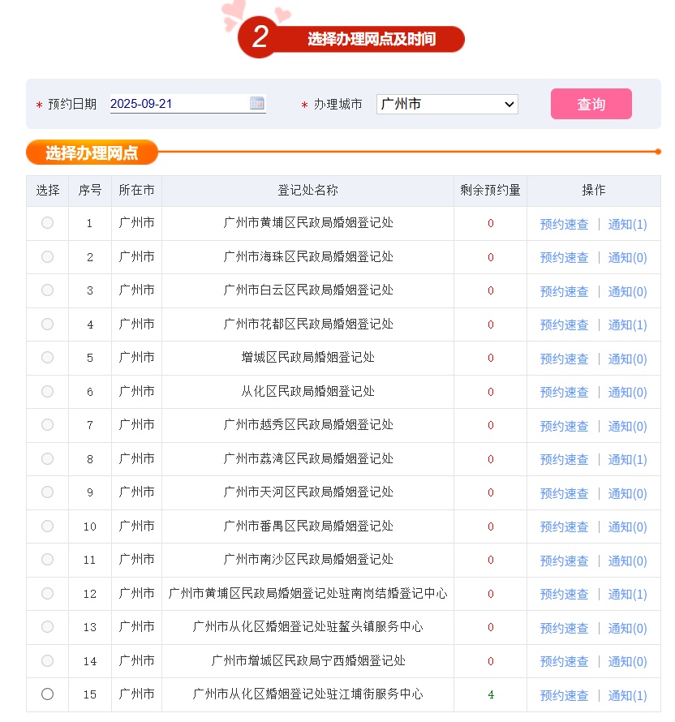Open 预约速查 for 广州市海珠区婚姻登记处
The image size is (675, 722).
[564, 257]
